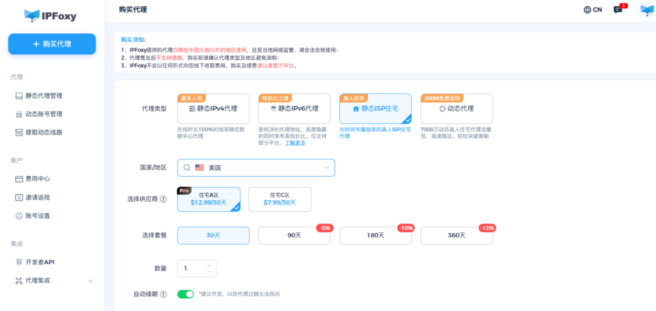
Task: Click the IPFoxy logo icon
Action: click(32, 15)
